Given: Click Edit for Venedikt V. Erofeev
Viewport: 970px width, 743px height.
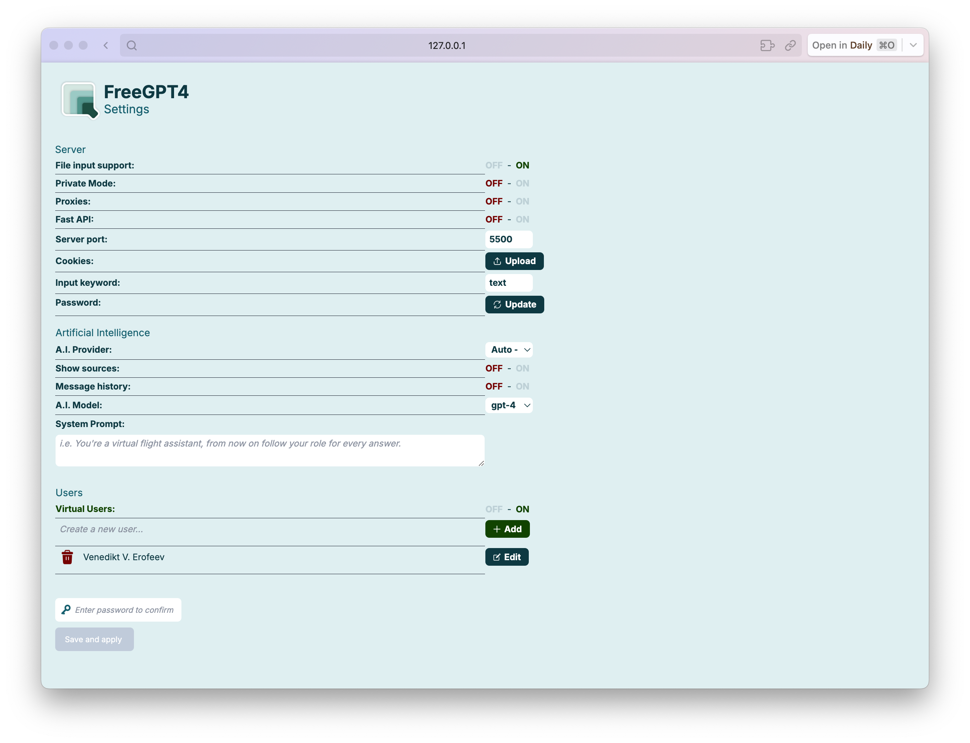Looking at the screenshot, I should (507, 557).
